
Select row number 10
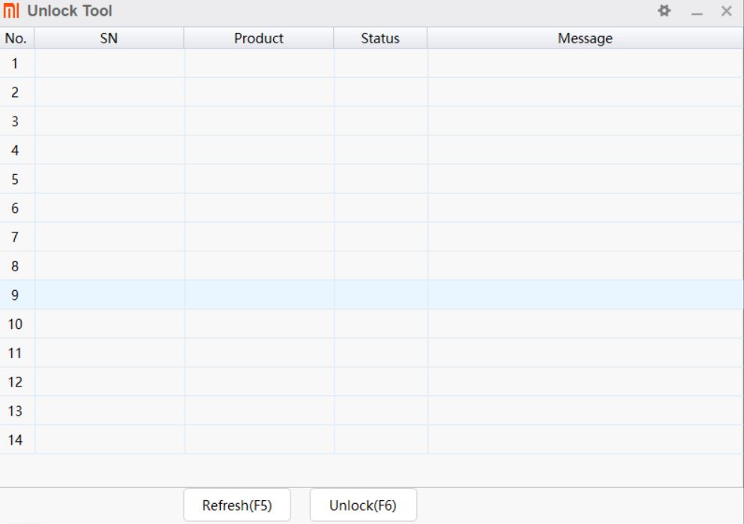[371, 324]
